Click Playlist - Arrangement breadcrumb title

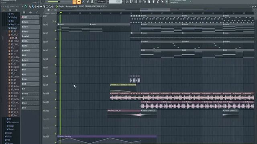coord(68,6)
